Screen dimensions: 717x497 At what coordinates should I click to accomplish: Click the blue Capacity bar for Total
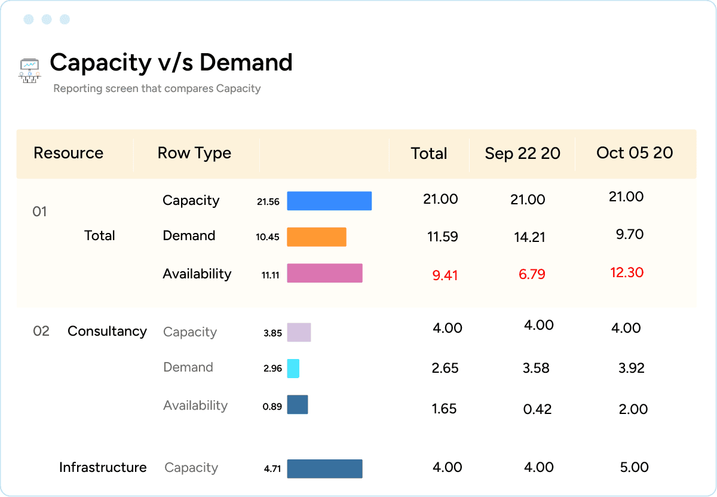(329, 201)
